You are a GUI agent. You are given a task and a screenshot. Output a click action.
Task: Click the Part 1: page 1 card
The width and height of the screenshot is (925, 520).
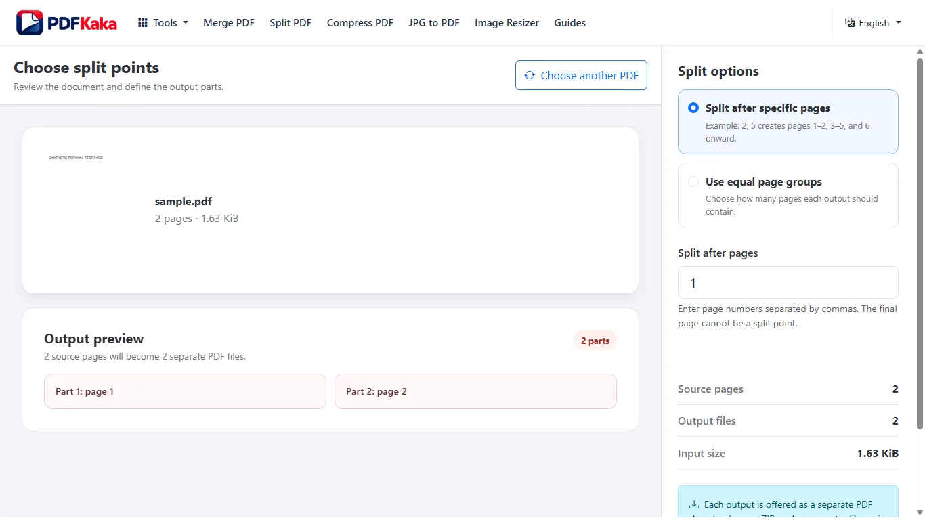pyautogui.click(x=185, y=391)
